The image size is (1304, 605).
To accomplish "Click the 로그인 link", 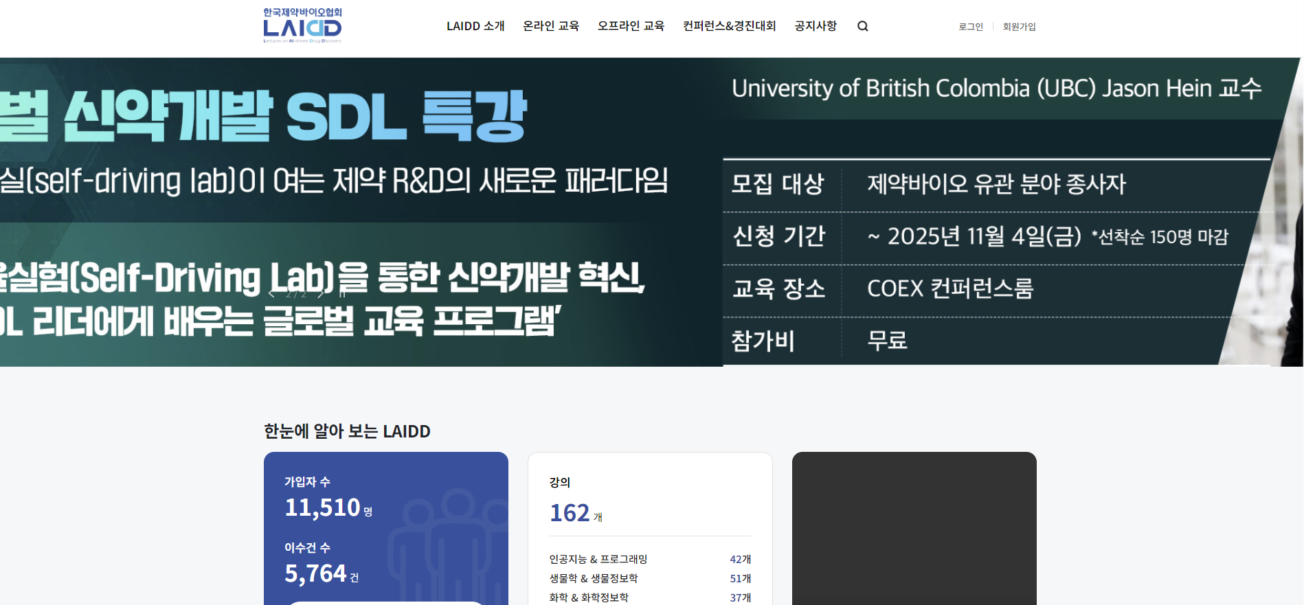I will point(971,27).
